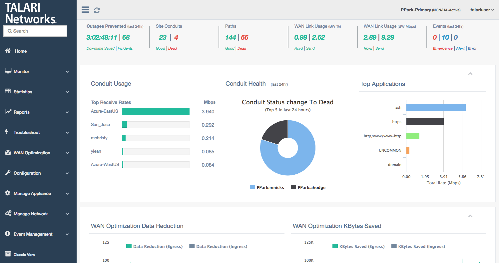499x263 pixels.
Task: Click the Alert events link
Action: click(460, 48)
